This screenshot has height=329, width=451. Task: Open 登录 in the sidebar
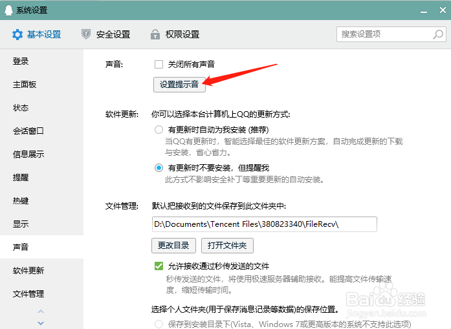[x=41, y=61]
